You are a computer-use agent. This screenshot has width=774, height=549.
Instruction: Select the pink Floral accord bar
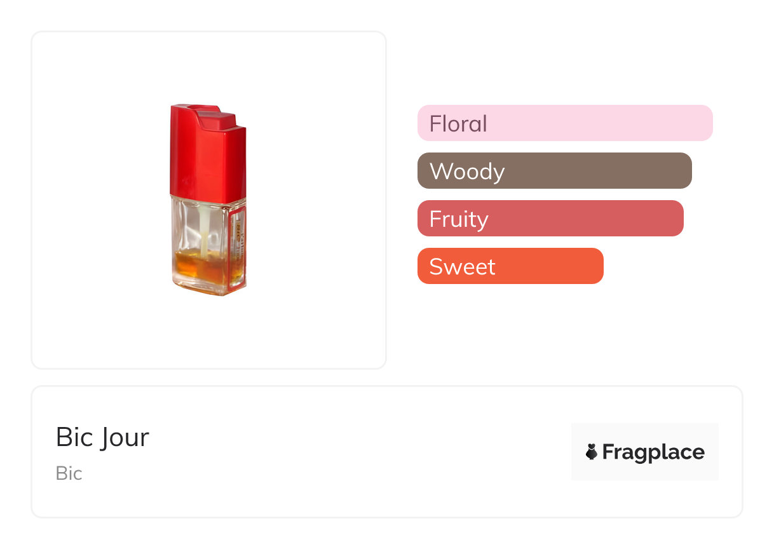coord(564,123)
